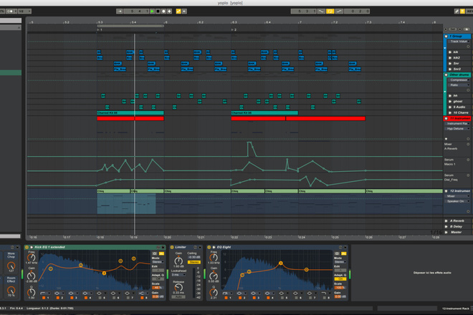The height and width of the screenshot is (315, 473).
Task: Select the A Reverb return track
Action: pyautogui.click(x=458, y=221)
